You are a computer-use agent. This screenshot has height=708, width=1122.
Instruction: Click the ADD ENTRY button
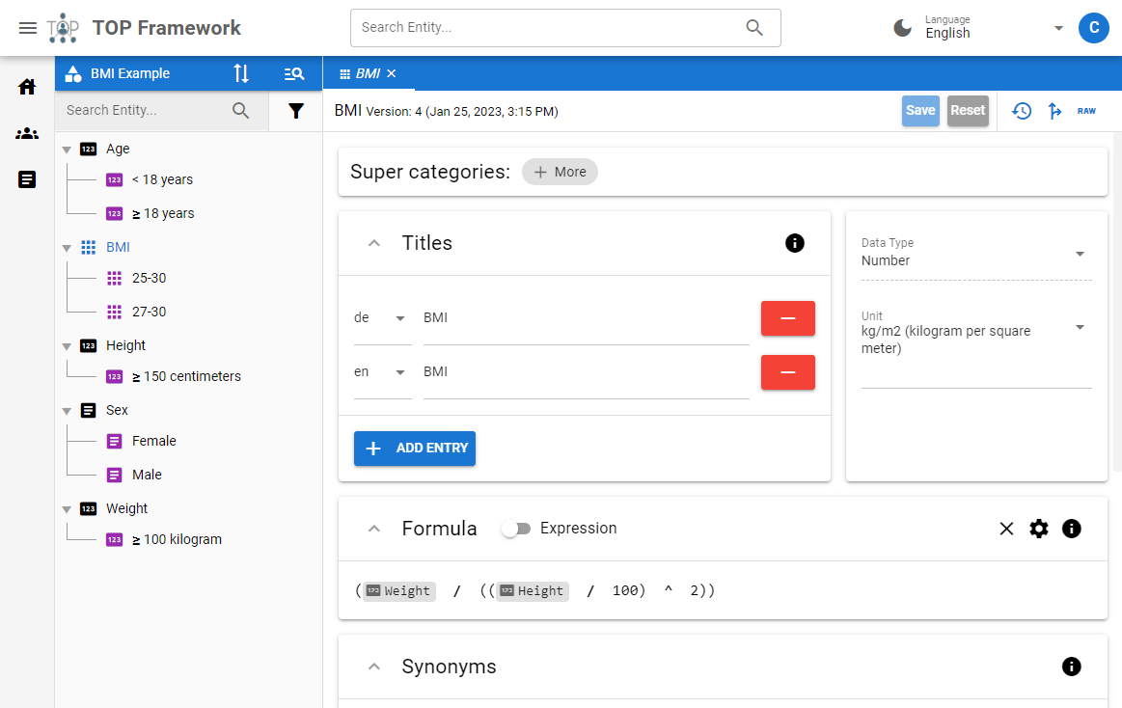pyautogui.click(x=415, y=449)
